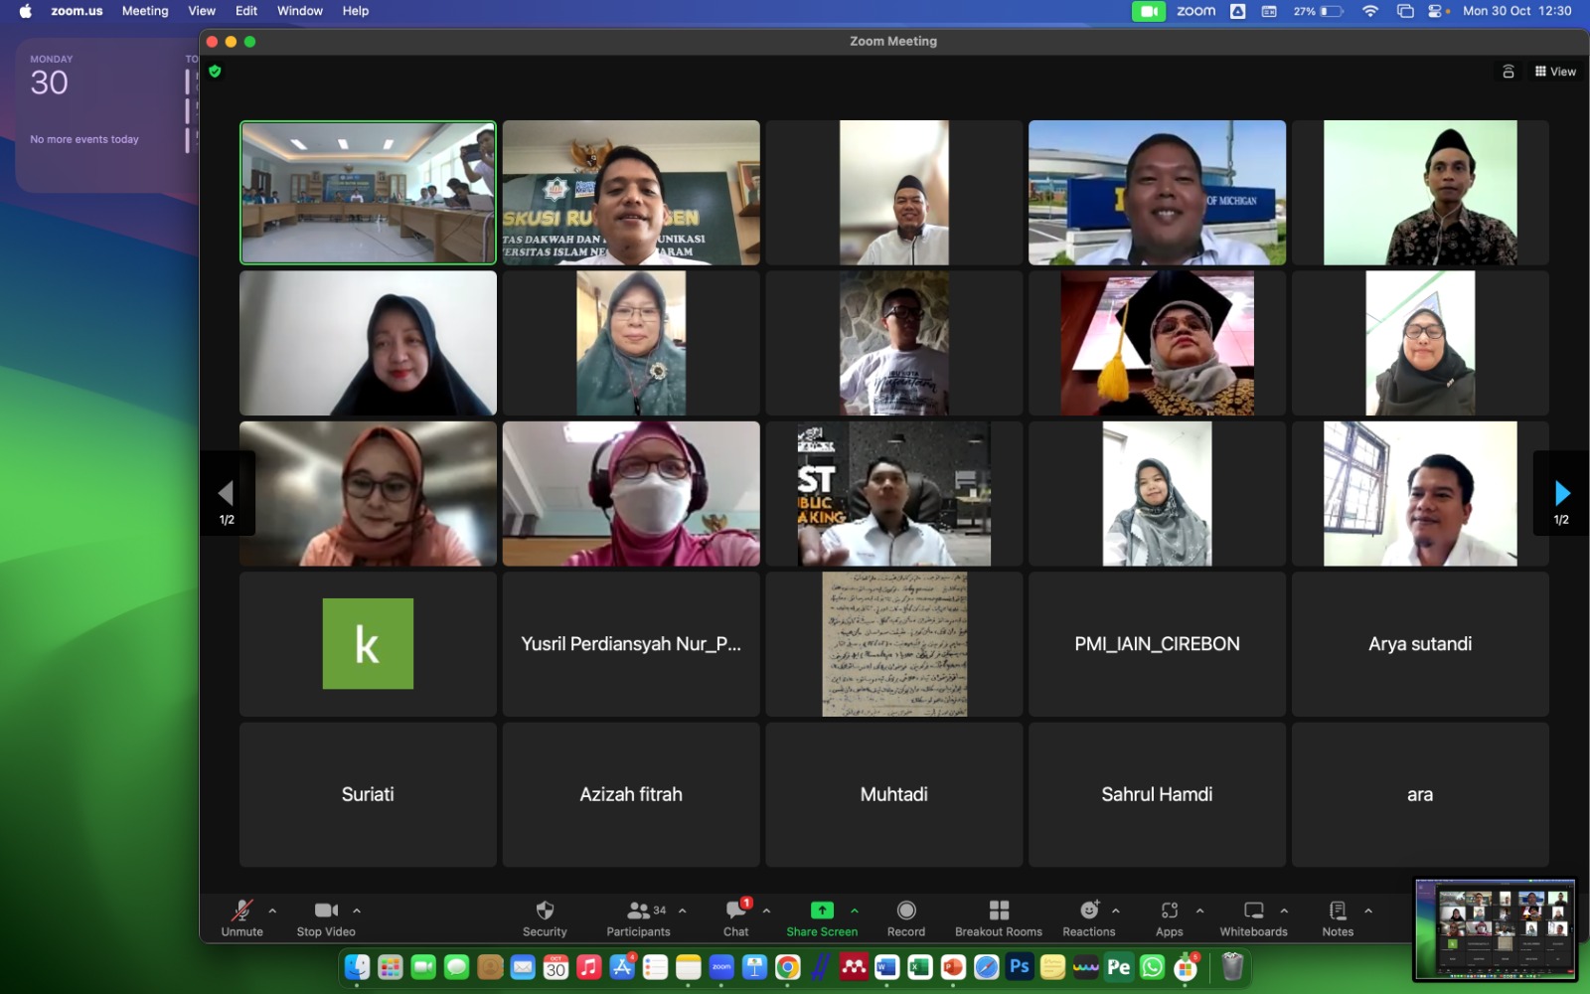Open the Window menu in menu bar

pos(299,11)
